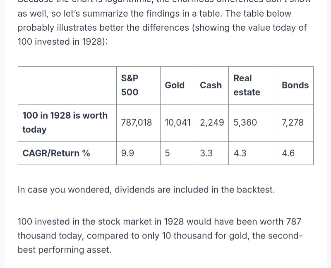Click the 2,249 Cash value cell
The height and width of the screenshot is (268, 331).
[212, 122]
